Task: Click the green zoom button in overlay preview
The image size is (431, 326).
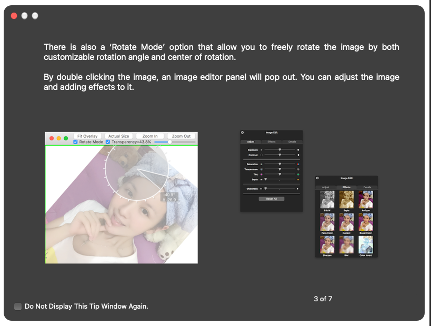Action: point(66,138)
